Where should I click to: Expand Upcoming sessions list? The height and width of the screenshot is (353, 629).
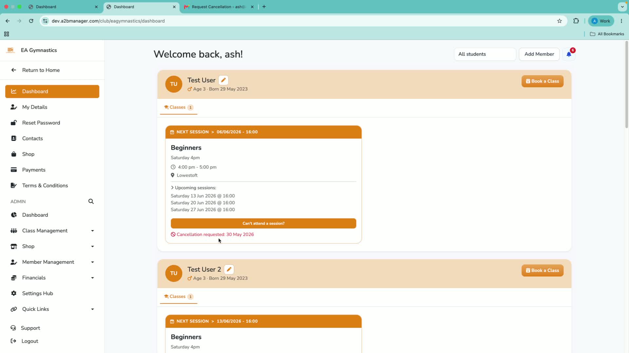pyautogui.click(x=193, y=188)
